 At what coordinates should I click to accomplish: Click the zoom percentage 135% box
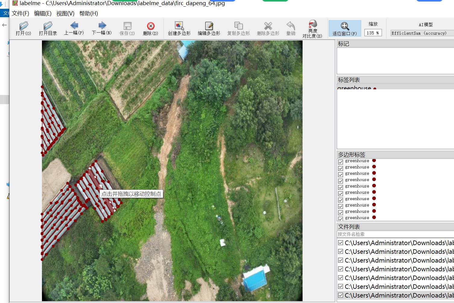coord(373,33)
